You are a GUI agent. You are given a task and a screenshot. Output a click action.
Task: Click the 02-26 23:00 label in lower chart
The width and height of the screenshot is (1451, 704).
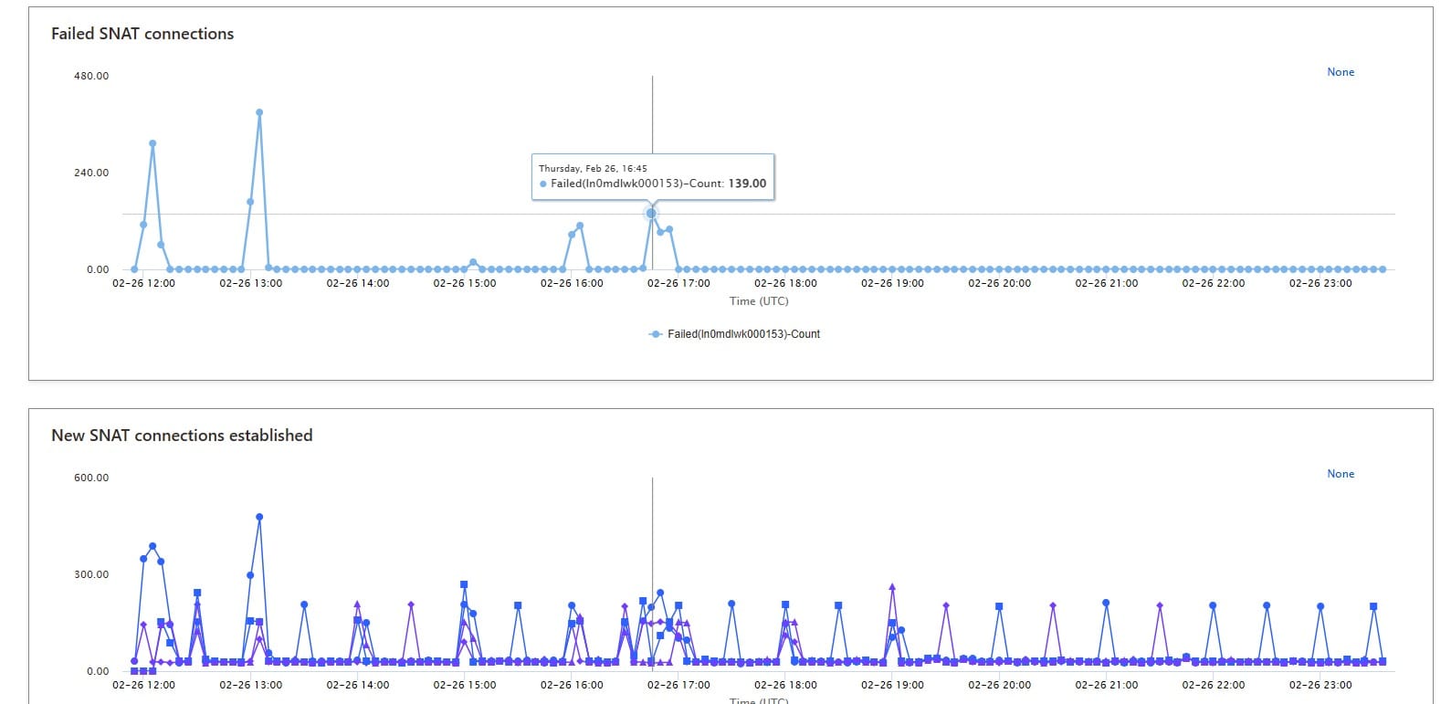1320,685
